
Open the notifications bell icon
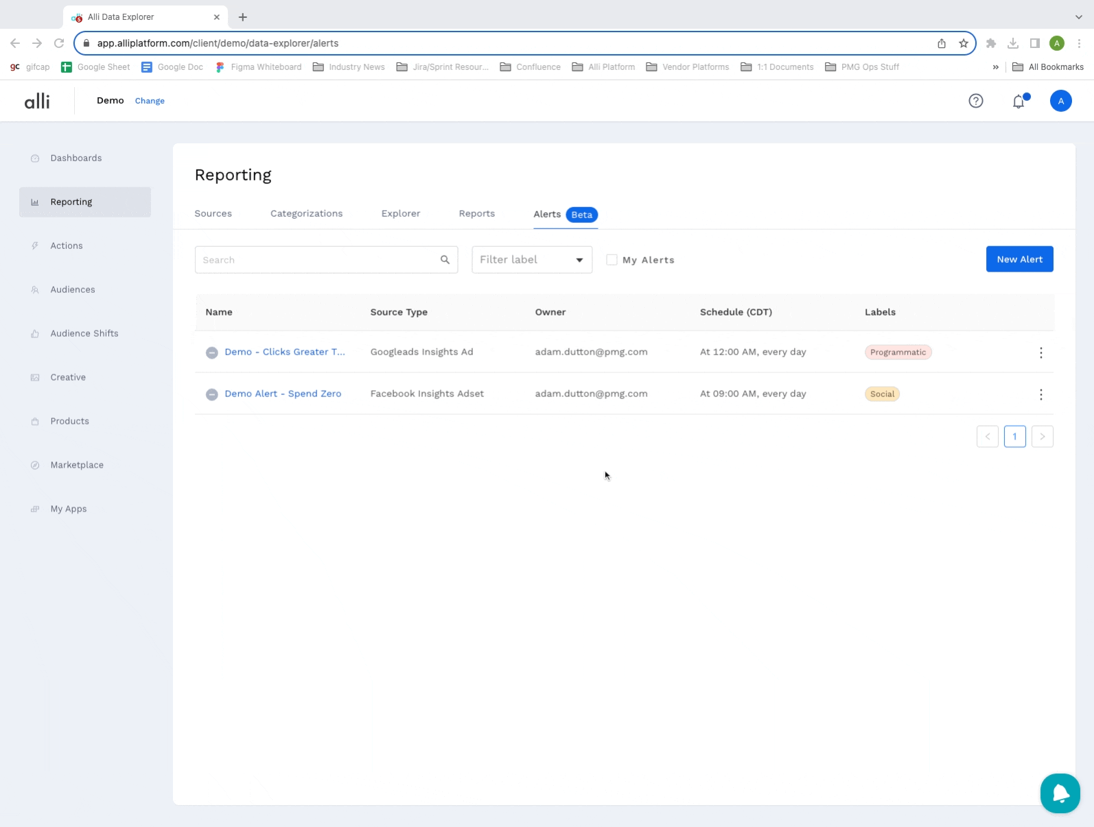click(1019, 101)
